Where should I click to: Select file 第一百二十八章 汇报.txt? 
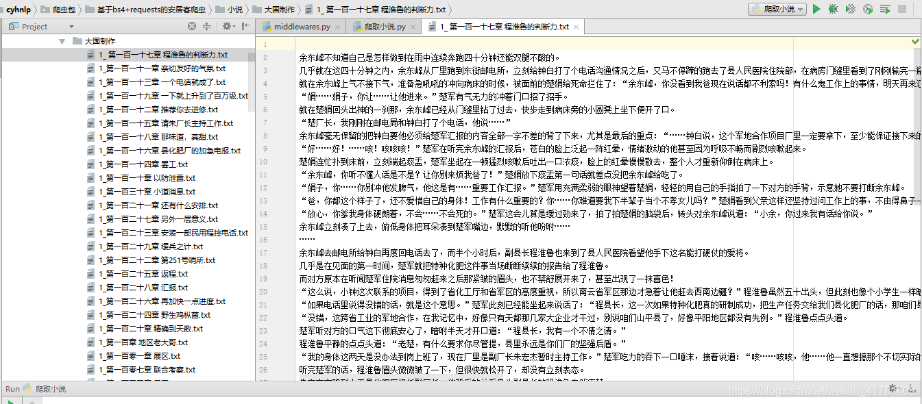138,288
